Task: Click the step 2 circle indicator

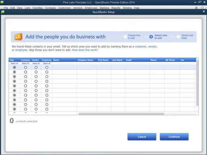Action: pos(151,37)
